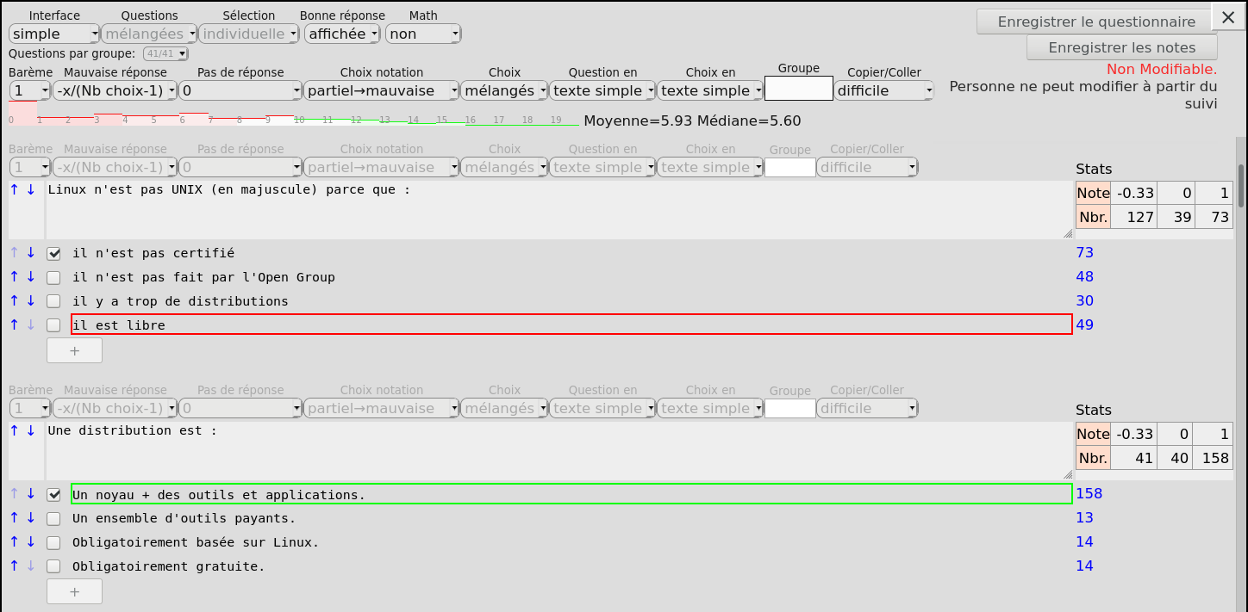Click 'Enregistrer les notes' button
Screen dimensions: 1248x612
click(x=1121, y=47)
